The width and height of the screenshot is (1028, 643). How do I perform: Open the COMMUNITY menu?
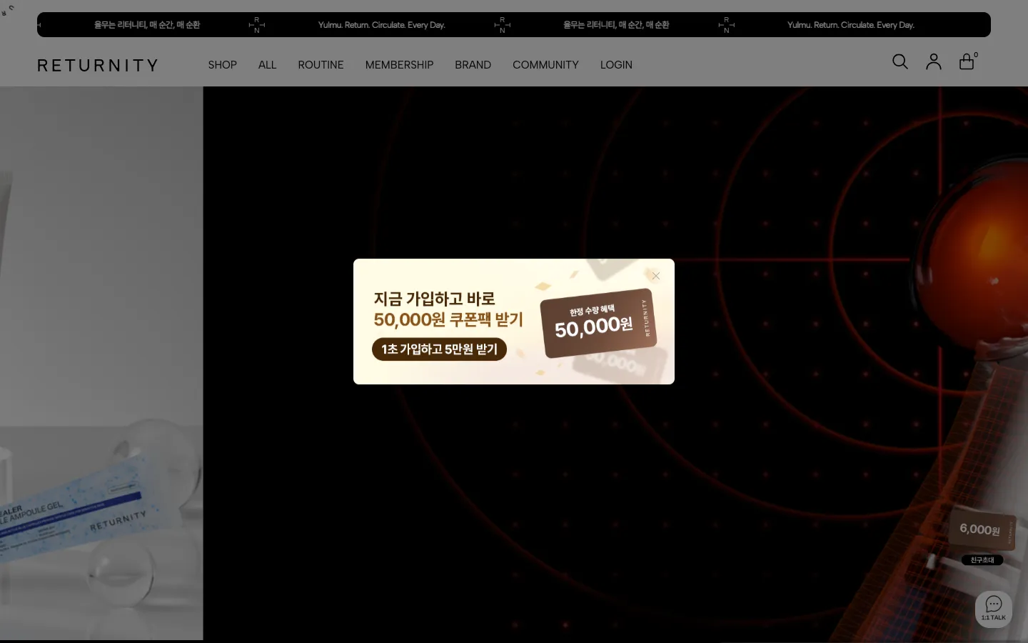pyautogui.click(x=545, y=65)
